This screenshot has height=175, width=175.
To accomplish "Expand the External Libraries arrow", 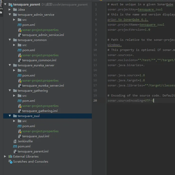I will click(5, 156).
